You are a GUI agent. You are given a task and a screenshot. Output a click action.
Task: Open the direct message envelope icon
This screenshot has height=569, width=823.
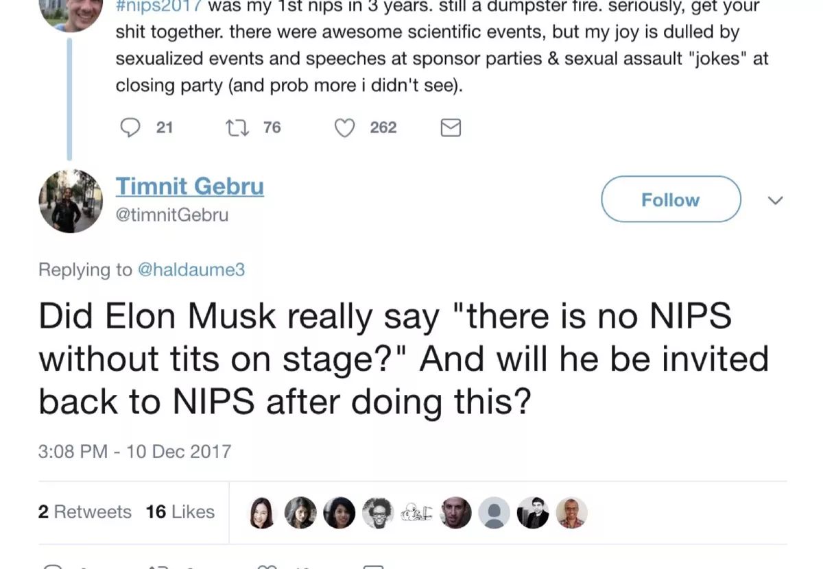pyautogui.click(x=450, y=128)
